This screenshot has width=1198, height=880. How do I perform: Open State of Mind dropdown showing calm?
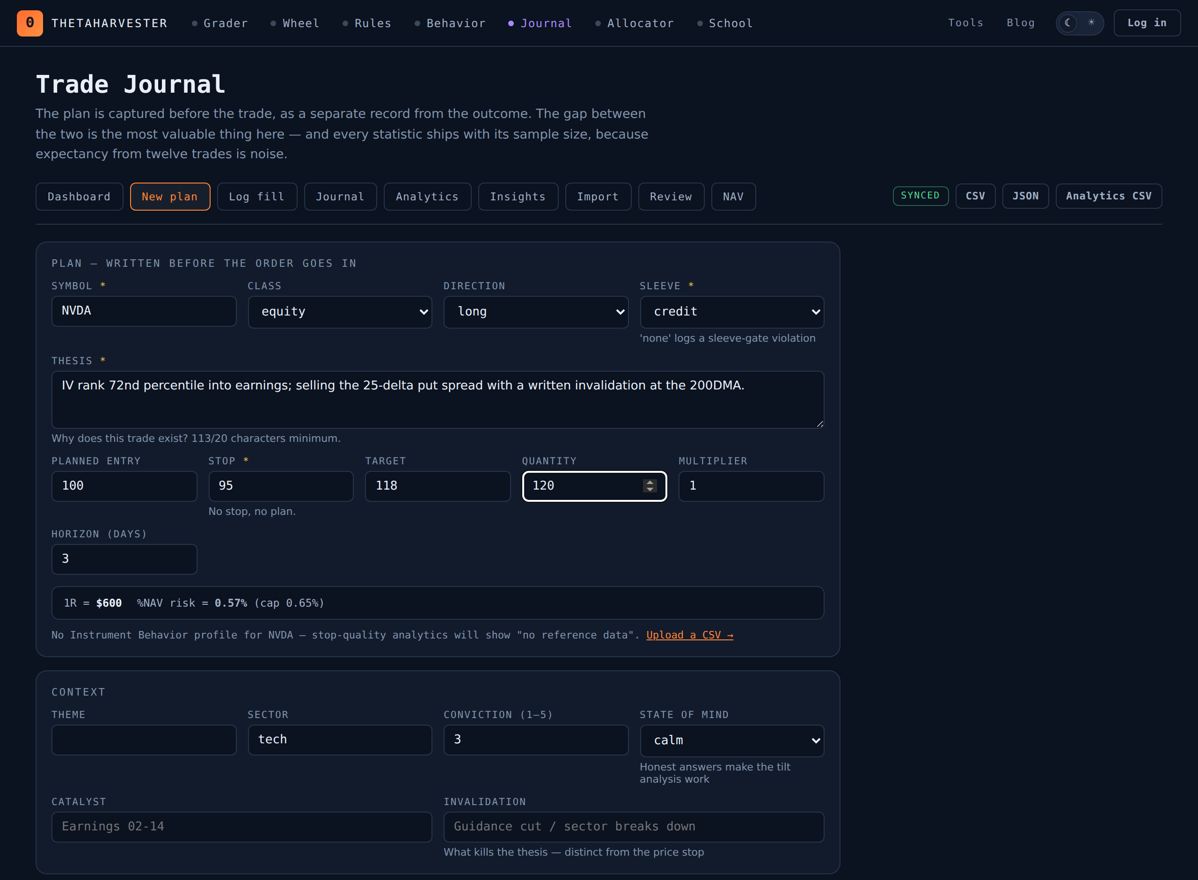coord(731,740)
